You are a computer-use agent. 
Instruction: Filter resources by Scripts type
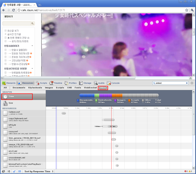pyautogui.click(x=60, y=88)
